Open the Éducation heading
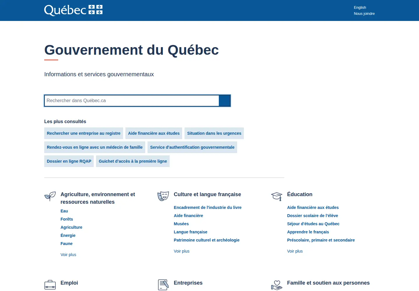Viewport: 419px width, 291px height. tap(300, 194)
